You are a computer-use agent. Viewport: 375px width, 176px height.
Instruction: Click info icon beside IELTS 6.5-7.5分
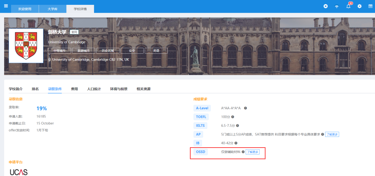click(x=237, y=125)
